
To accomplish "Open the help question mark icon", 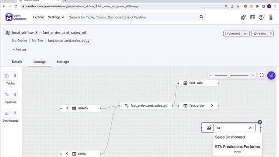I will pos(261,17).
